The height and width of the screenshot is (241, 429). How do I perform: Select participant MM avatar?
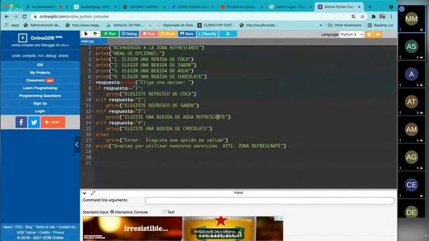[x=412, y=19]
